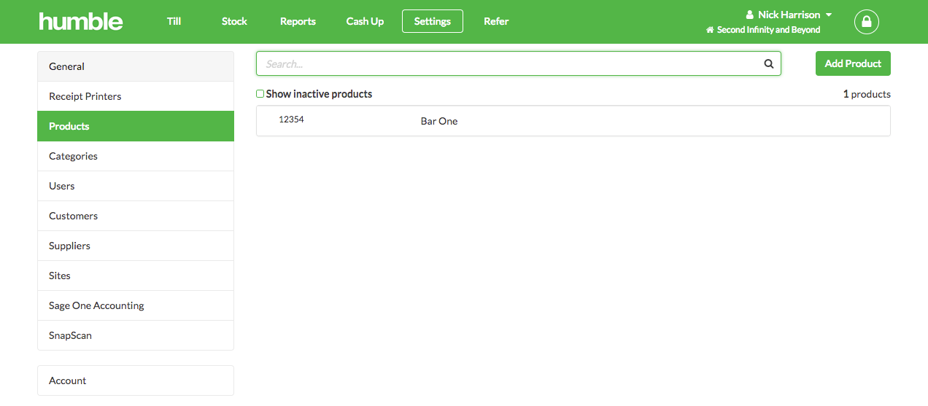Open Categories in the sidebar
This screenshot has width=928, height=406.
[x=136, y=156]
